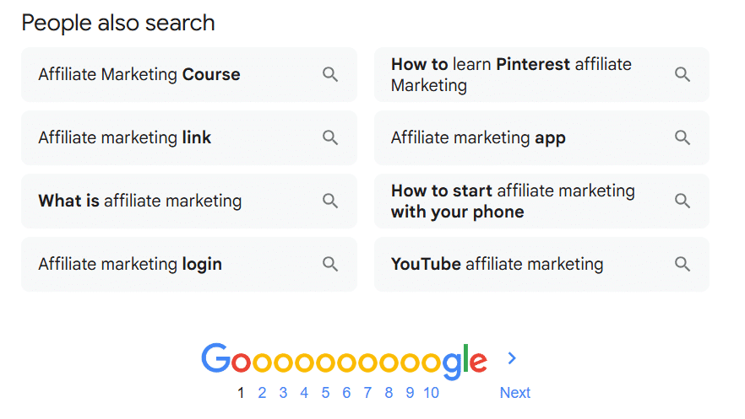Choose the YouTube affiliate marketing suggestion
The image size is (745, 419).
point(497,264)
